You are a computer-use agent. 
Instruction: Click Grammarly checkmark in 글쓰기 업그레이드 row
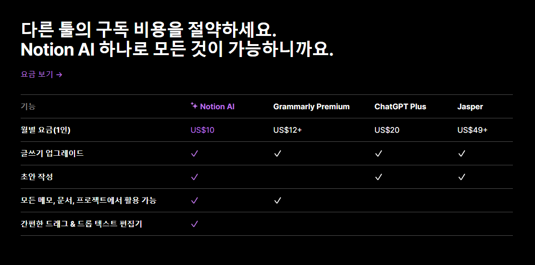click(277, 153)
